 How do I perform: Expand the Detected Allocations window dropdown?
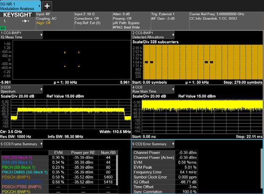point(173,35)
